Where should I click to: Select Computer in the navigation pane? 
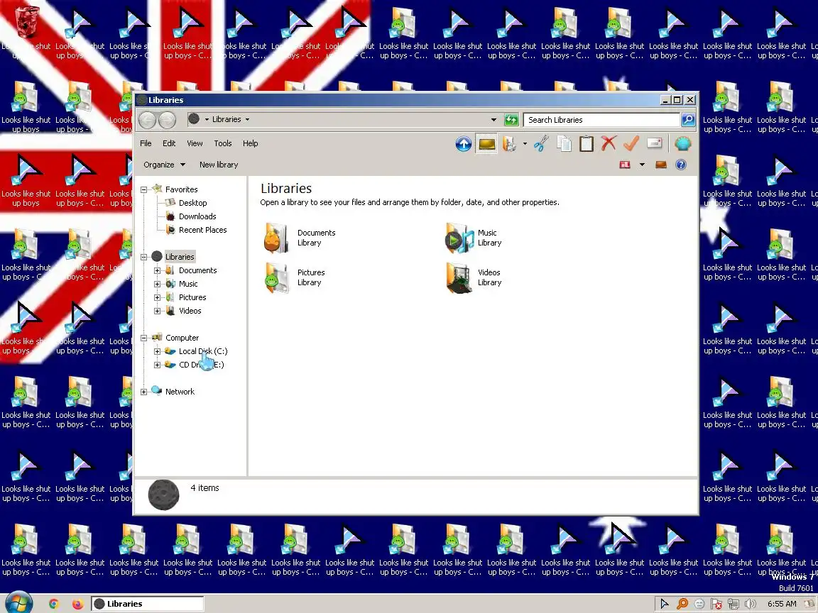pyautogui.click(x=182, y=338)
